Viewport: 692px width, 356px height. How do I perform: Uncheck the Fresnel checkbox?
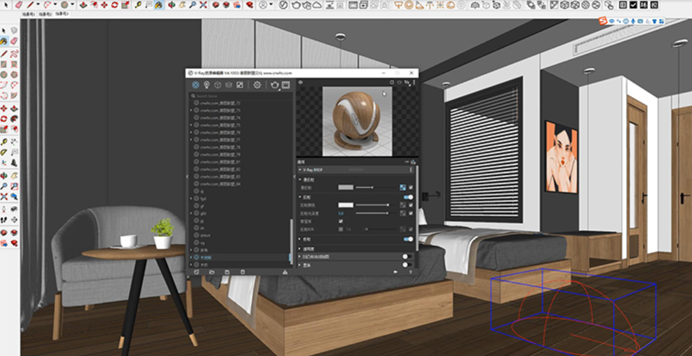pos(340,221)
